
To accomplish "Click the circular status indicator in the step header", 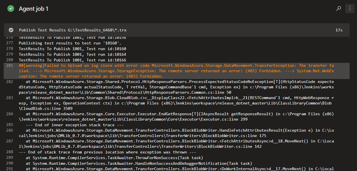I will tap(11, 30).
